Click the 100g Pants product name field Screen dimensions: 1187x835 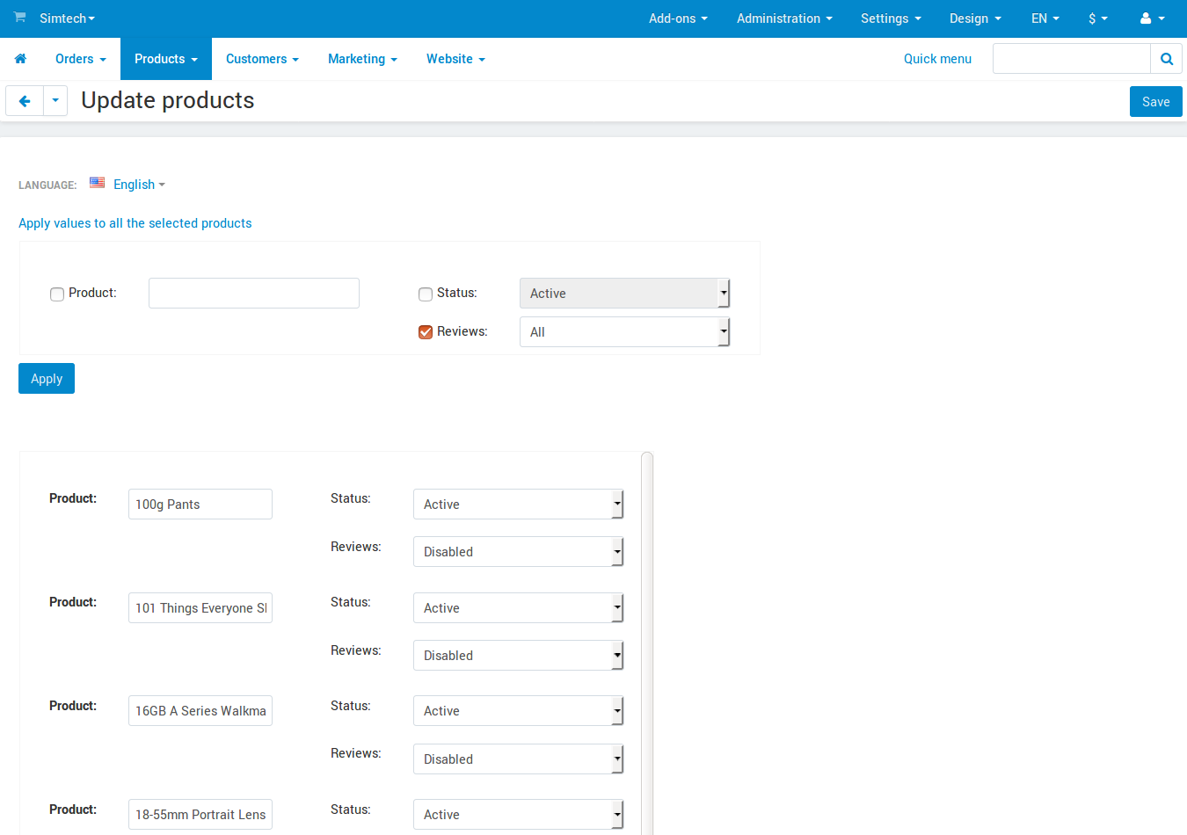point(200,505)
